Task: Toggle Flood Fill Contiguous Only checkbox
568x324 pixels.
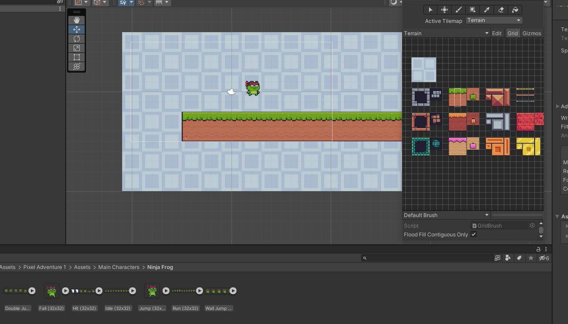Action: tap(474, 235)
